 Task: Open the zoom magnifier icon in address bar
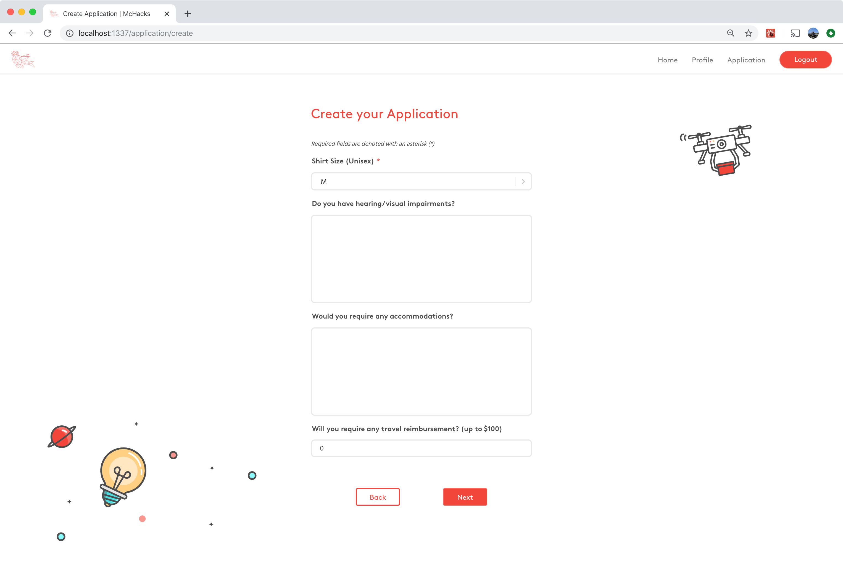[x=731, y=33]
